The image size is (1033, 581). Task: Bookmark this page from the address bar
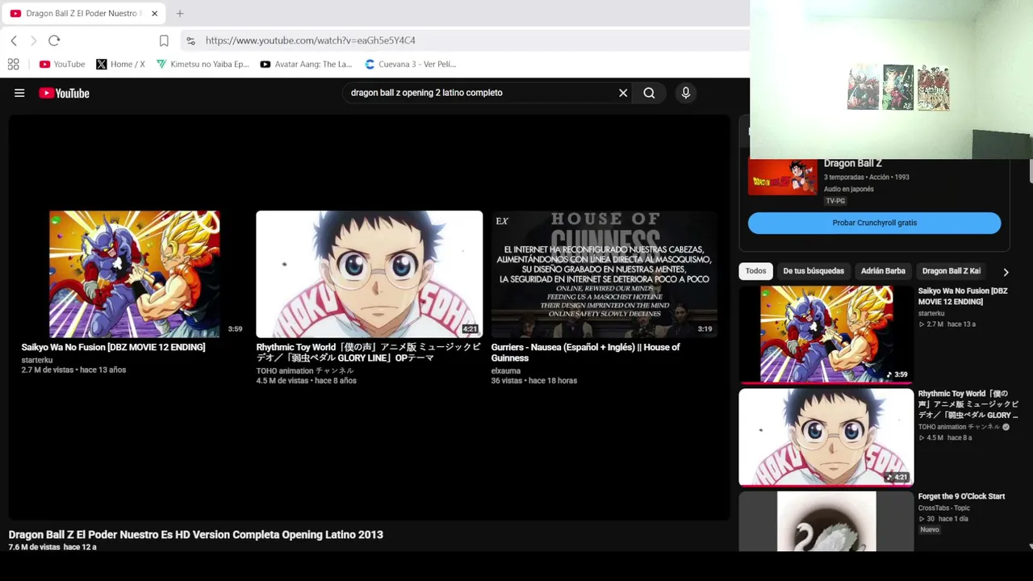(x=164, y=40)
